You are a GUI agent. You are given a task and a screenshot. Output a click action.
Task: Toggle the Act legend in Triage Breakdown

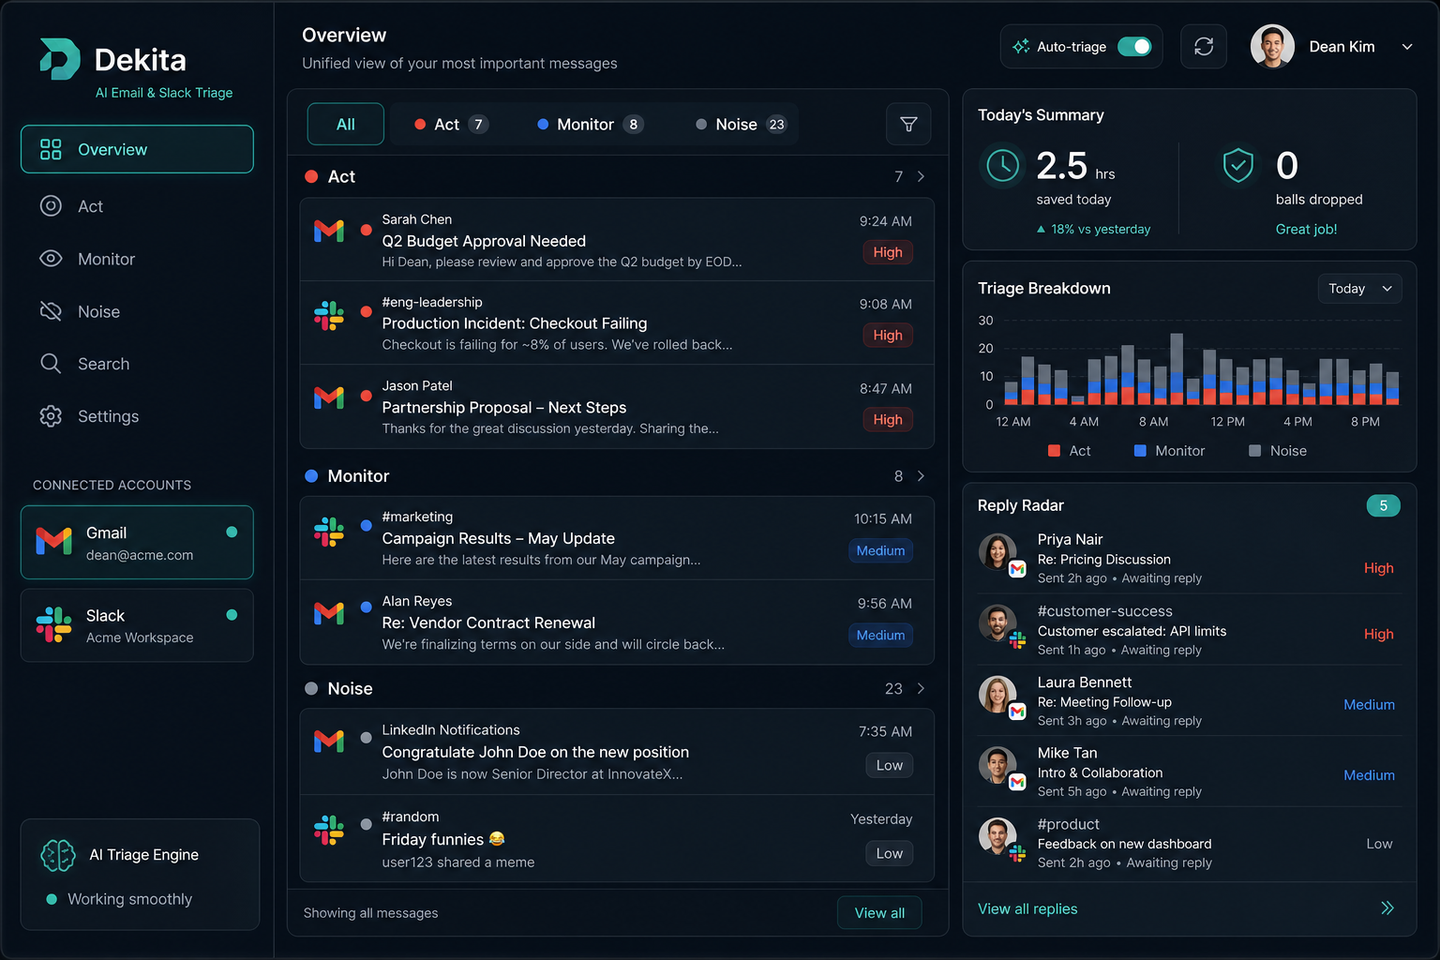pyautogui.click(x=1069, y=451)
